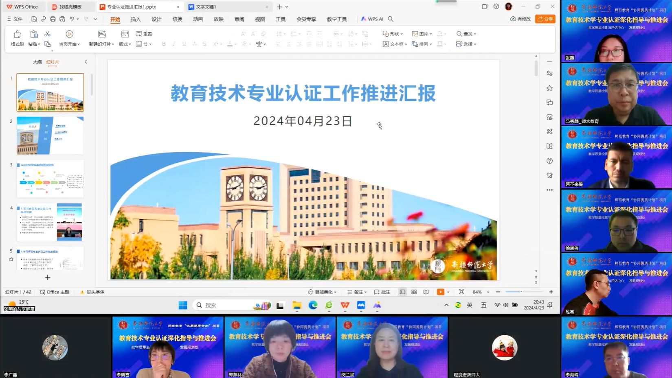
Task: Open the Insert (插入) ribbon tab
Action: point(136,19)
